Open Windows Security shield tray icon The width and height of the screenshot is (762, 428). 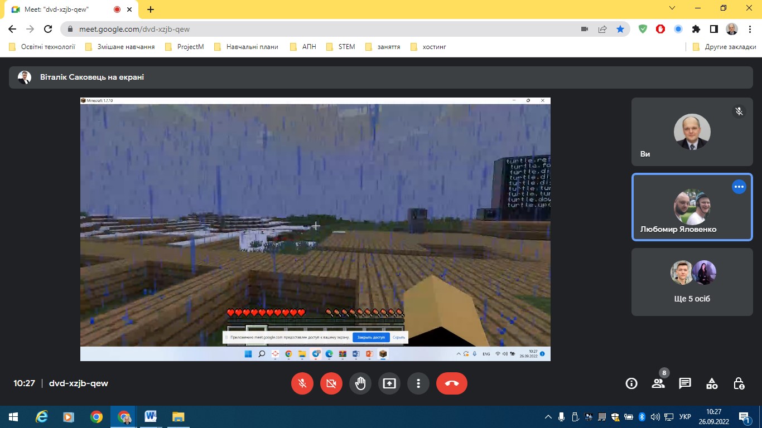tap(615, 417)
